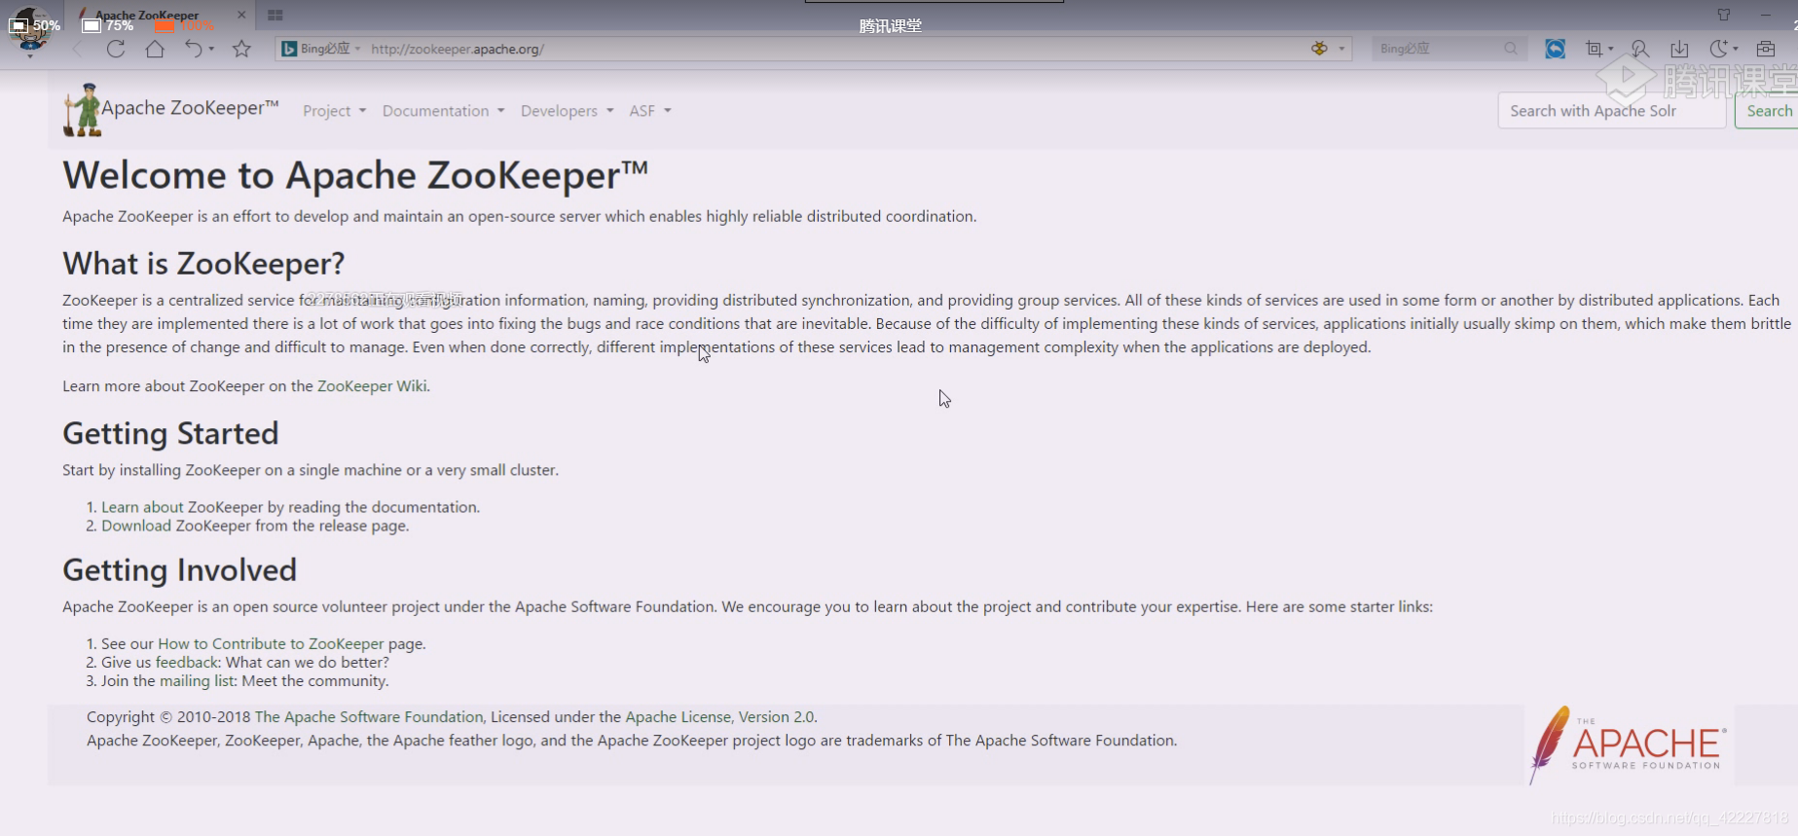Close the Apache ZooKeeper tab
Viewport: 1798px width, 836px height.
pyautogui.click(x=241, y=15)
